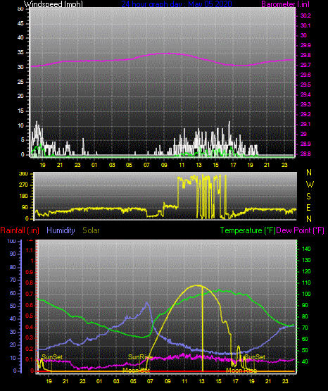Click the red "0.2" rainfall axis value
Image resolution: width=328 pixels, height=391 pixels.
[30, 349]
